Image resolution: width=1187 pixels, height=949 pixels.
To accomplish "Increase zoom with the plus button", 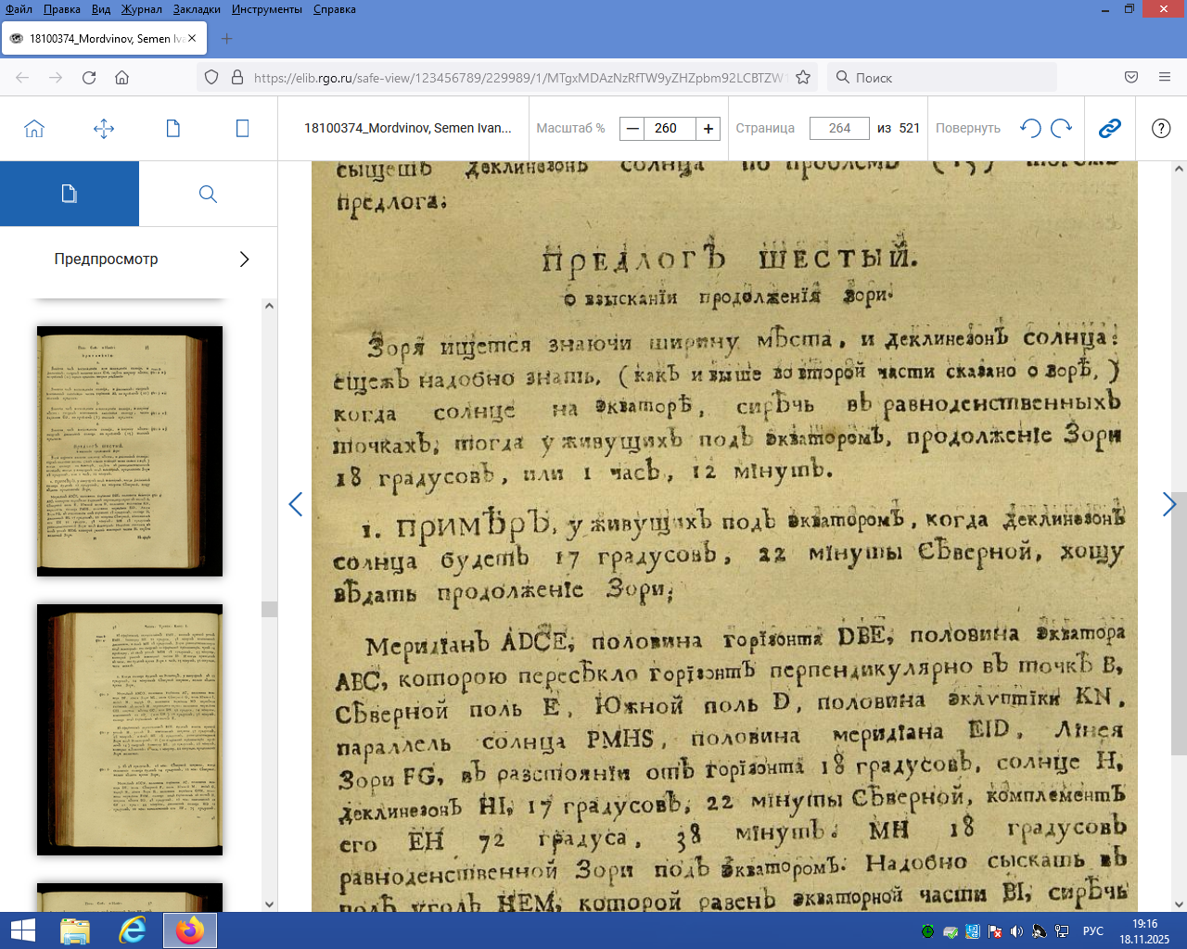I will click(708, 129).
